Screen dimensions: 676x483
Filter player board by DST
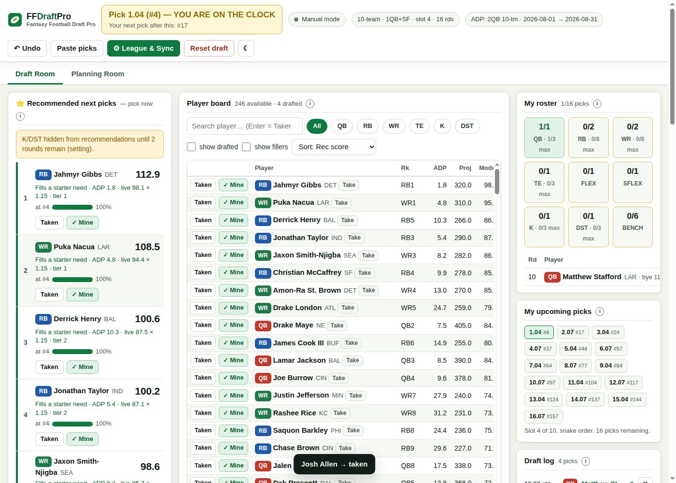click(x=467, y=126)
